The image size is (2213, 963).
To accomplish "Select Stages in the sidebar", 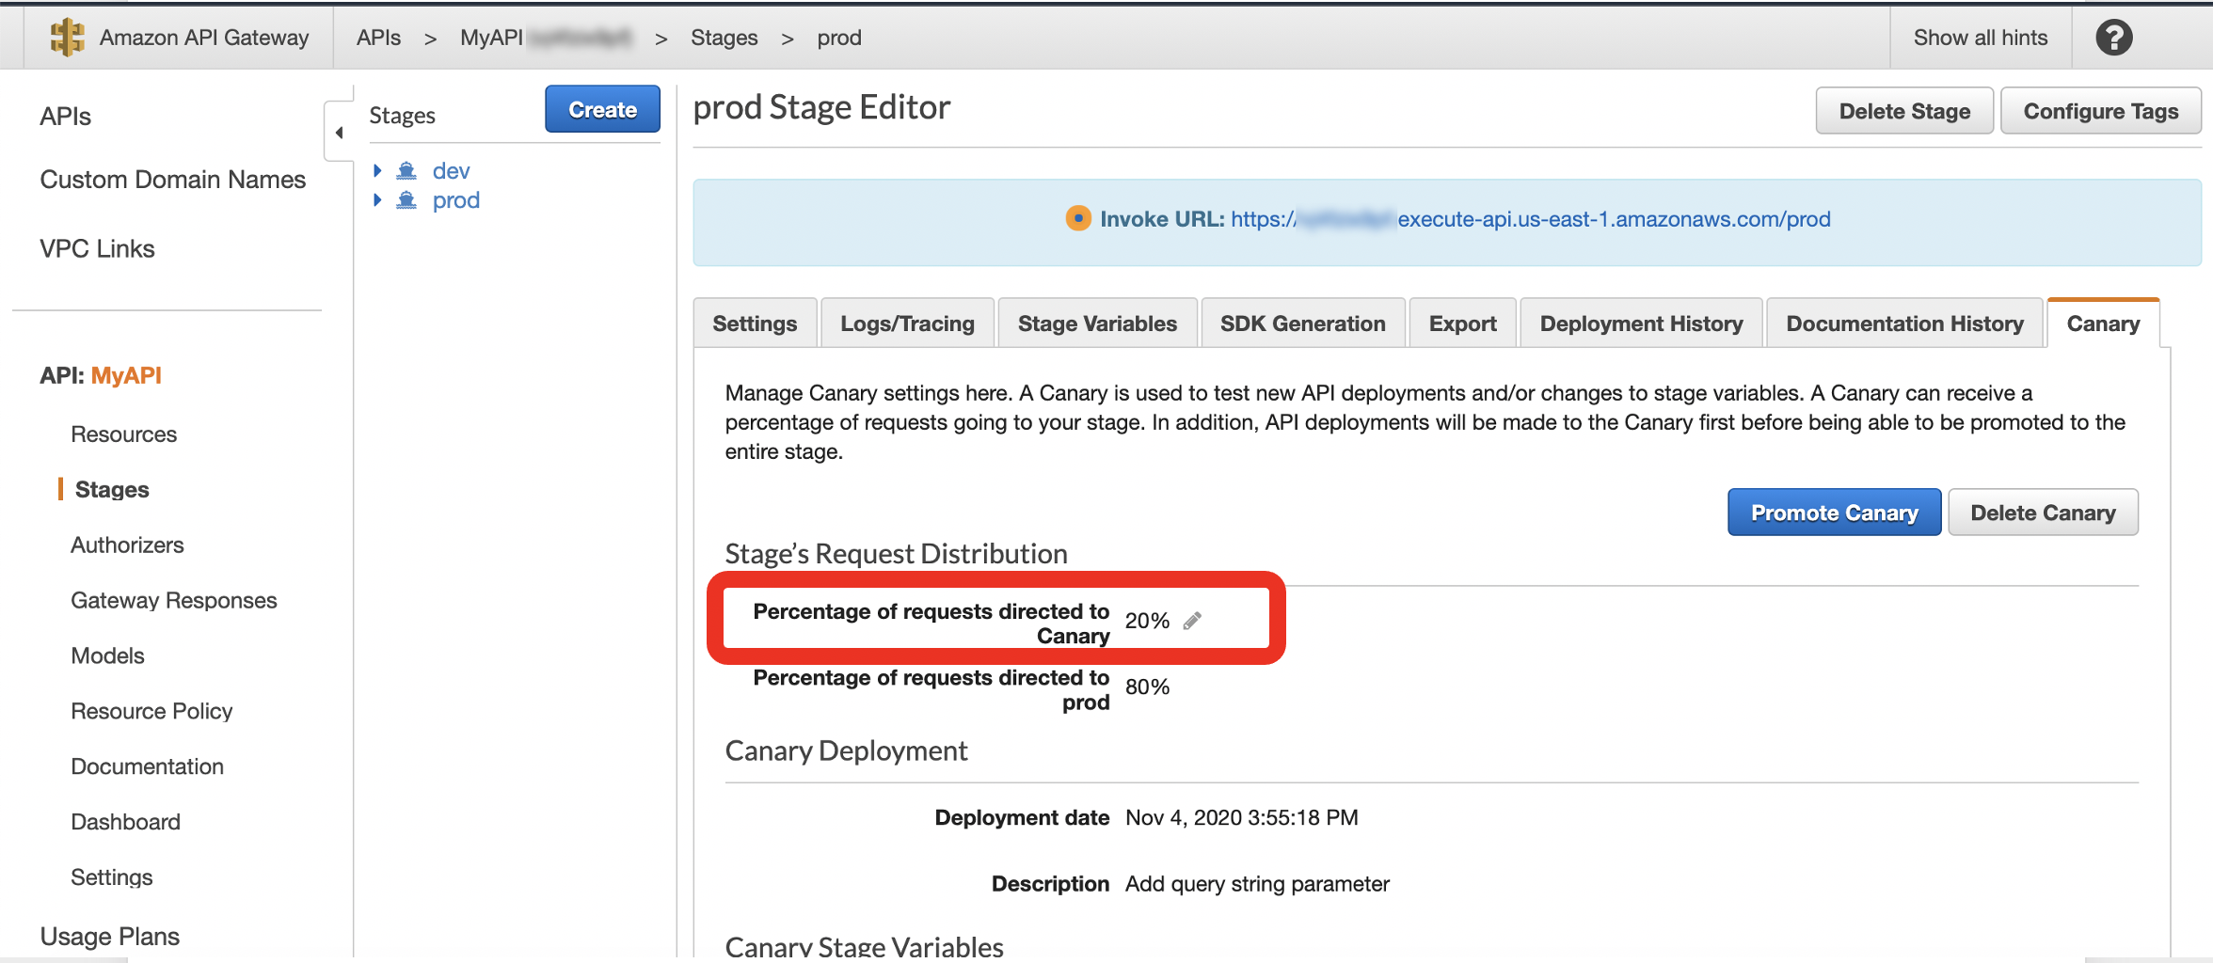I will coord(112,490).
